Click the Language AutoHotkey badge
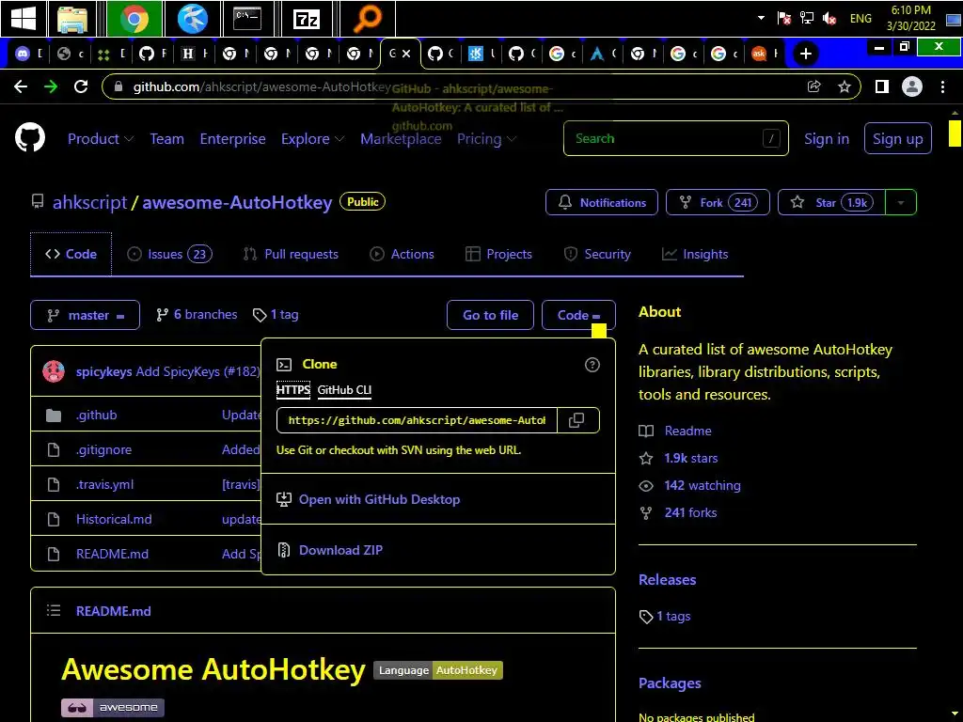The image size is (963, 722). click(438, 670)
